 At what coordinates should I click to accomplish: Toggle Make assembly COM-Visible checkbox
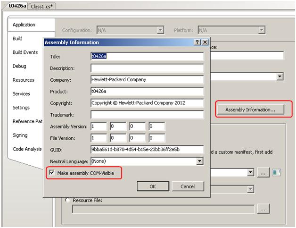pos(52,173)
